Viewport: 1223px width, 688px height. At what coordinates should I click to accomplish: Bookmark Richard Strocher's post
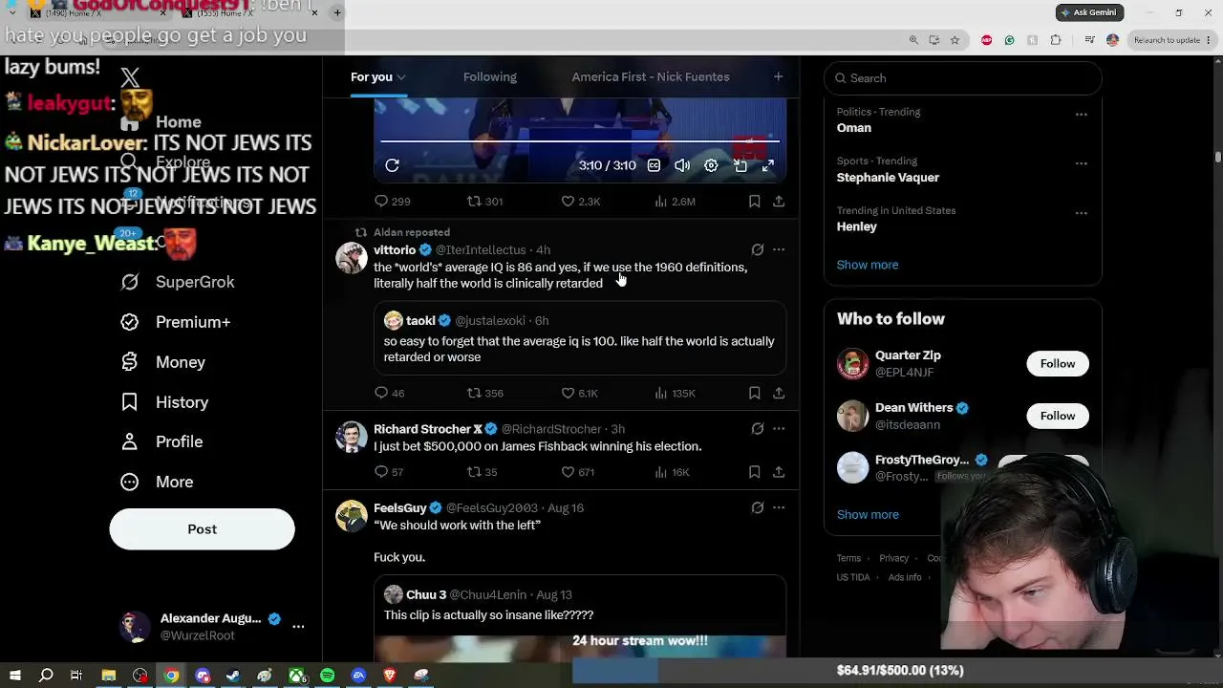[754, 471]
